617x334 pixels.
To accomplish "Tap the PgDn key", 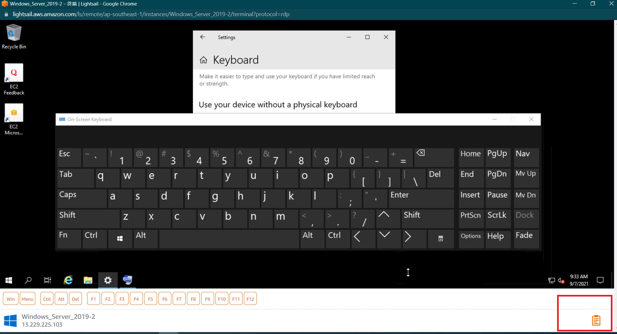I will click(498, 178).
